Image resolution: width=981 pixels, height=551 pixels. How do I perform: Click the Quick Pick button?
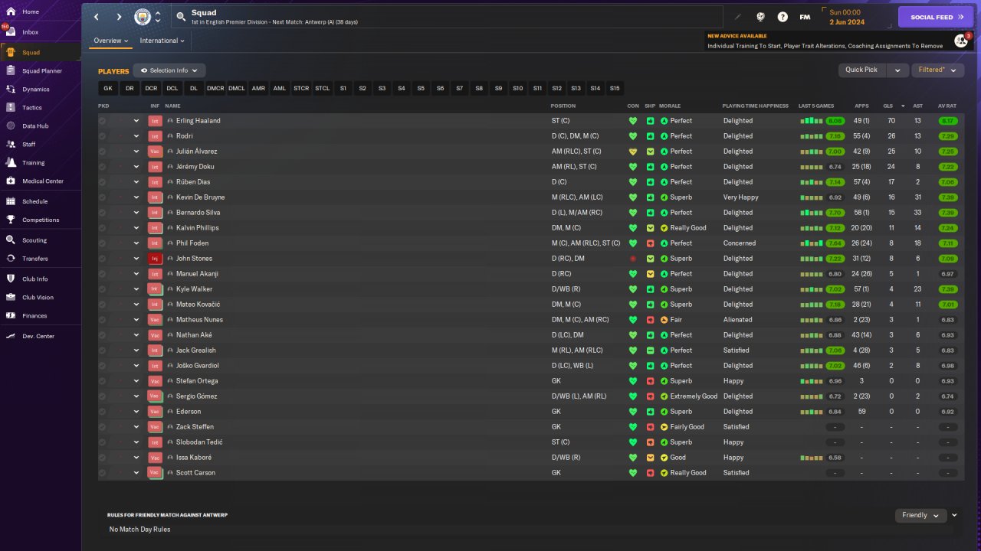pos(861,70)
